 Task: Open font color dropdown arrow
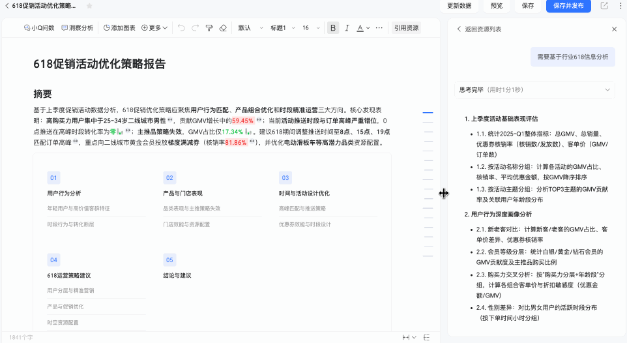tap(368, 28)
